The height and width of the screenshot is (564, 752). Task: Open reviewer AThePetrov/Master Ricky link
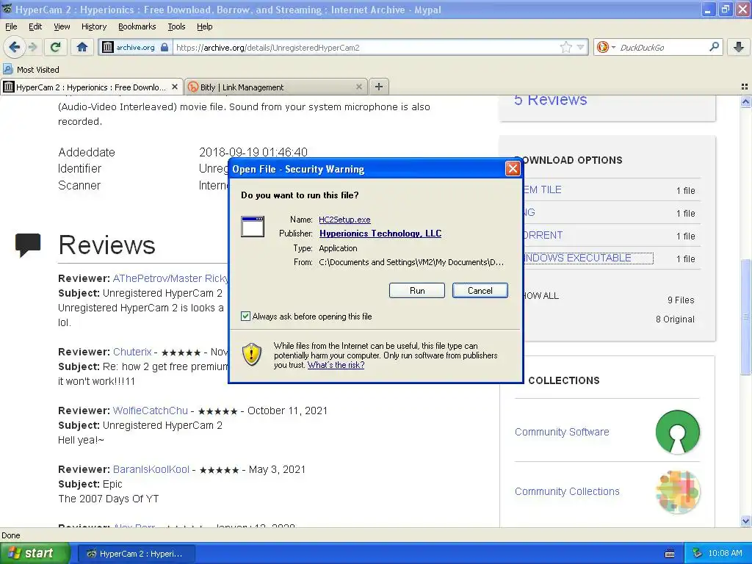pyautogui.click(x=170, y=278)
